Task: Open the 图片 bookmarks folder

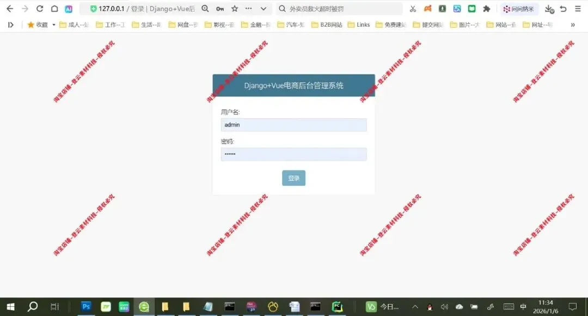Action: (465, 25)
